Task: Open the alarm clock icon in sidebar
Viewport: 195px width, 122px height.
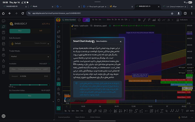Action: (3, 67)
